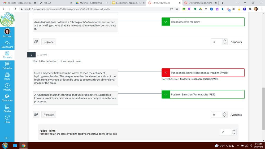Viewport: 265px width, 149px height.
Task: Open the Canvas Inbox icon
Action: [x=7, y=76]
